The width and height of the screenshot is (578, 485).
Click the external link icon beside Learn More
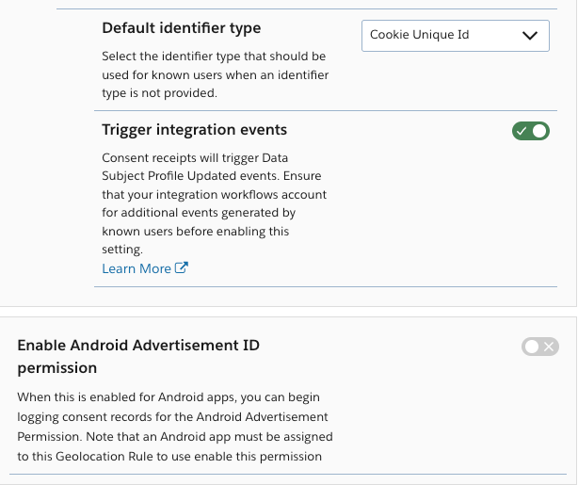[x=182, y=268]
